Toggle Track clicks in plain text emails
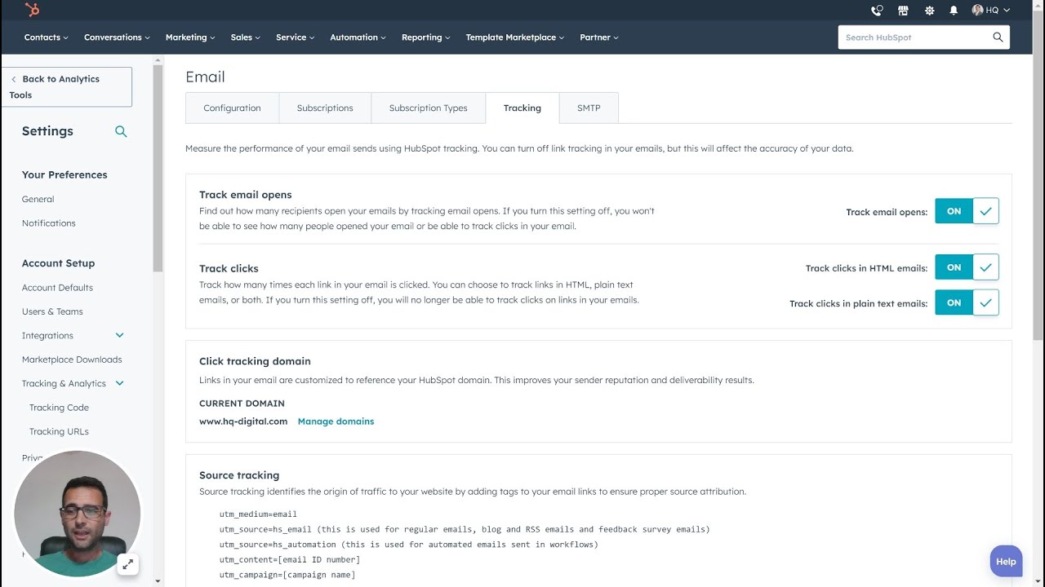The image size is (1045, 587). (x=967, y=302)
